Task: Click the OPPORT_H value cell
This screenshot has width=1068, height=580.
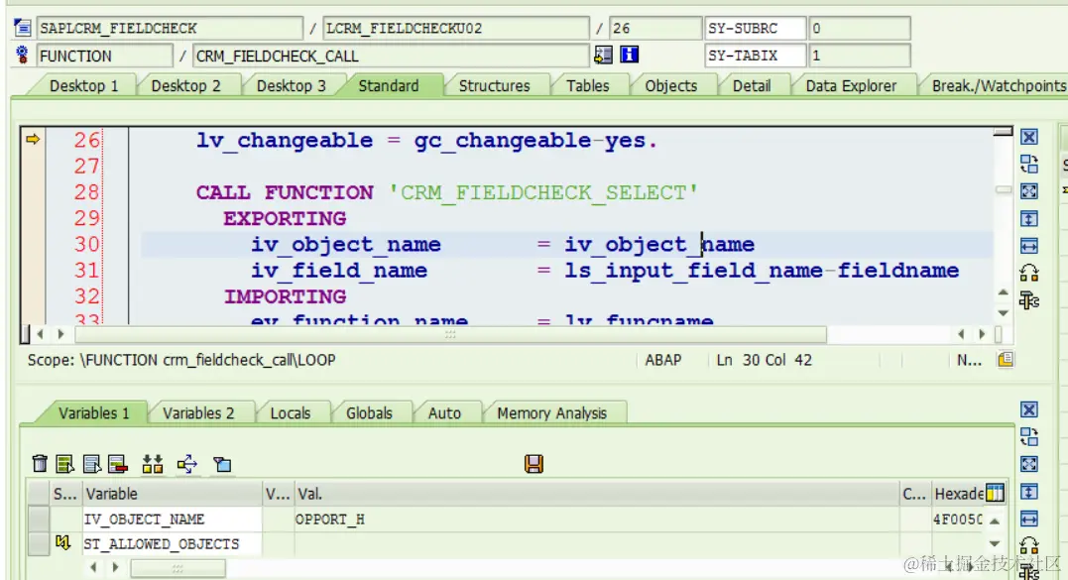Action: (x=597, y=519)
